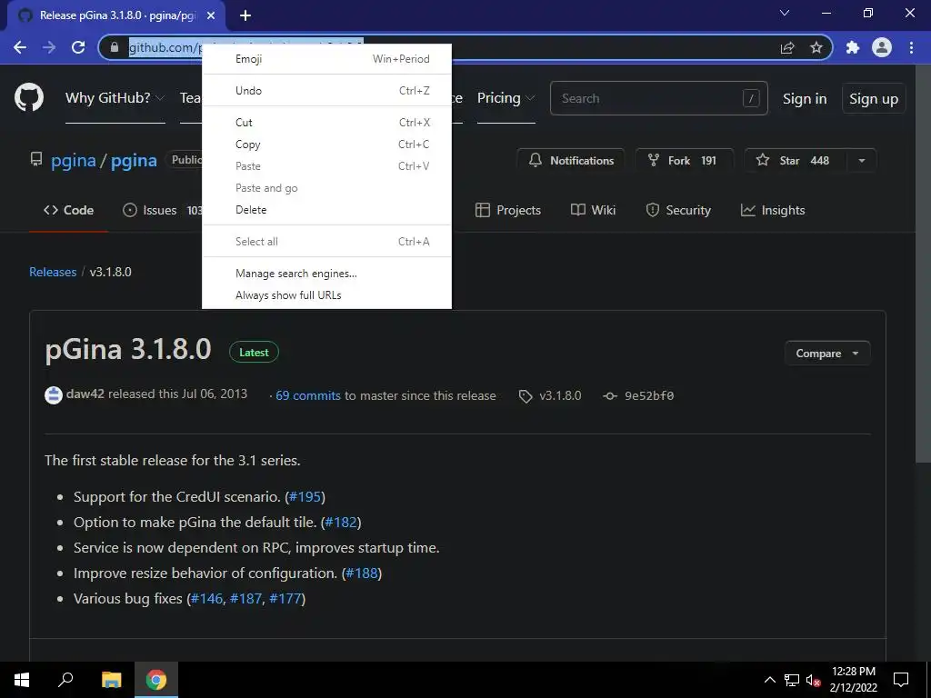Open Windows taskbar search
This screenshot has width=931, height=698.
click(x=65, y=680)
